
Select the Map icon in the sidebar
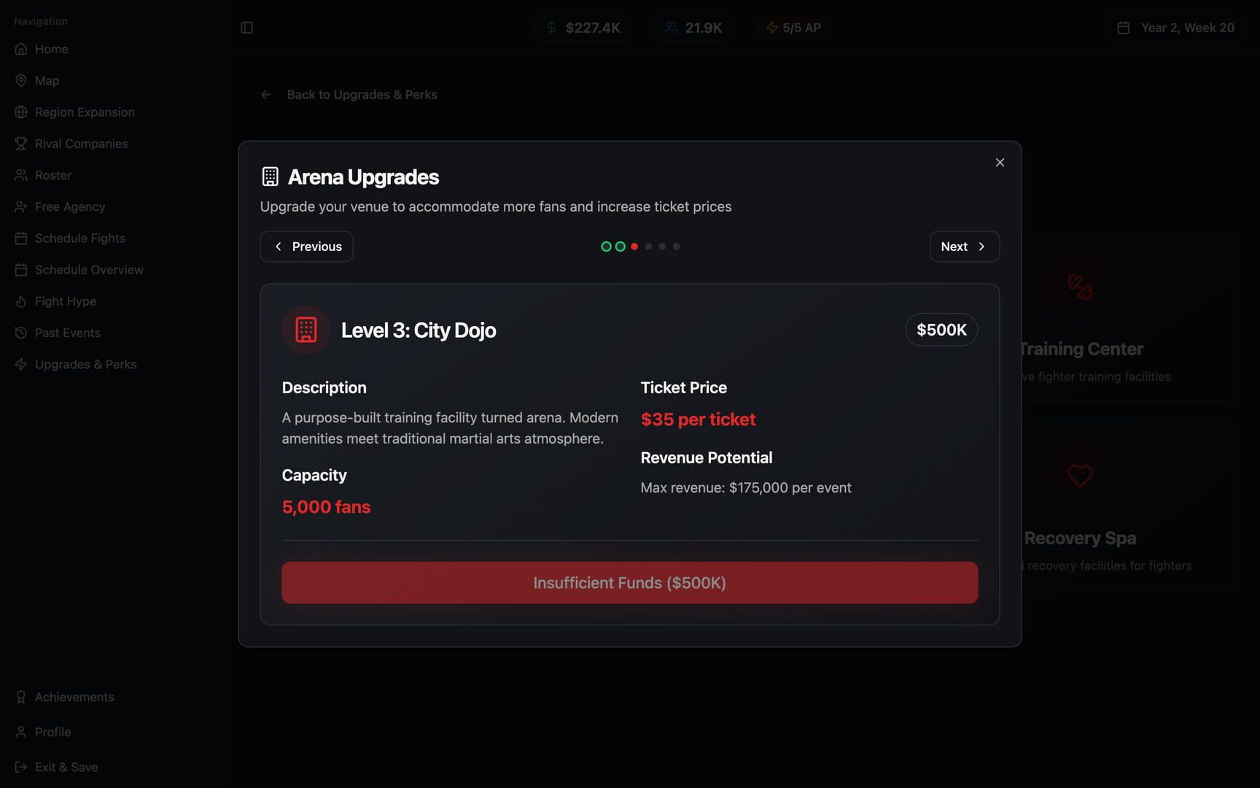tap(21, 80)
